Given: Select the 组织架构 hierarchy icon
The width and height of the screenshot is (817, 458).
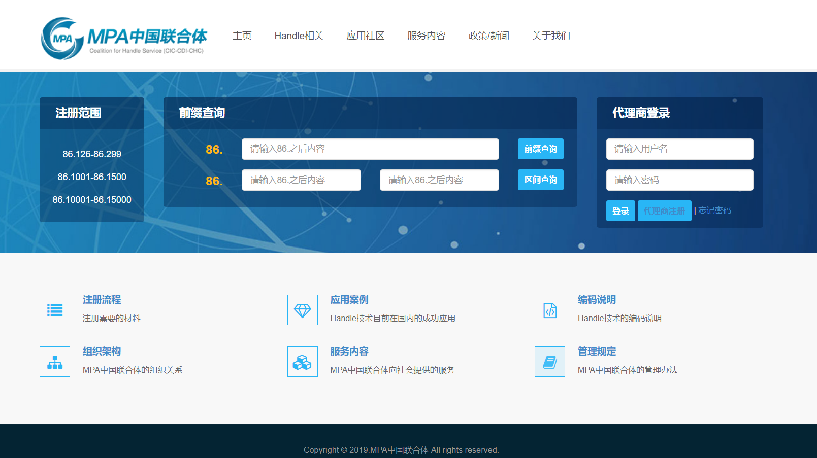Looking at the screenshot, I should pyautogui.click(x=55, y=362).
